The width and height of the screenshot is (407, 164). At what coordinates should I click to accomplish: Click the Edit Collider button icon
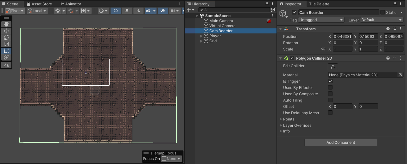(333, 67)
